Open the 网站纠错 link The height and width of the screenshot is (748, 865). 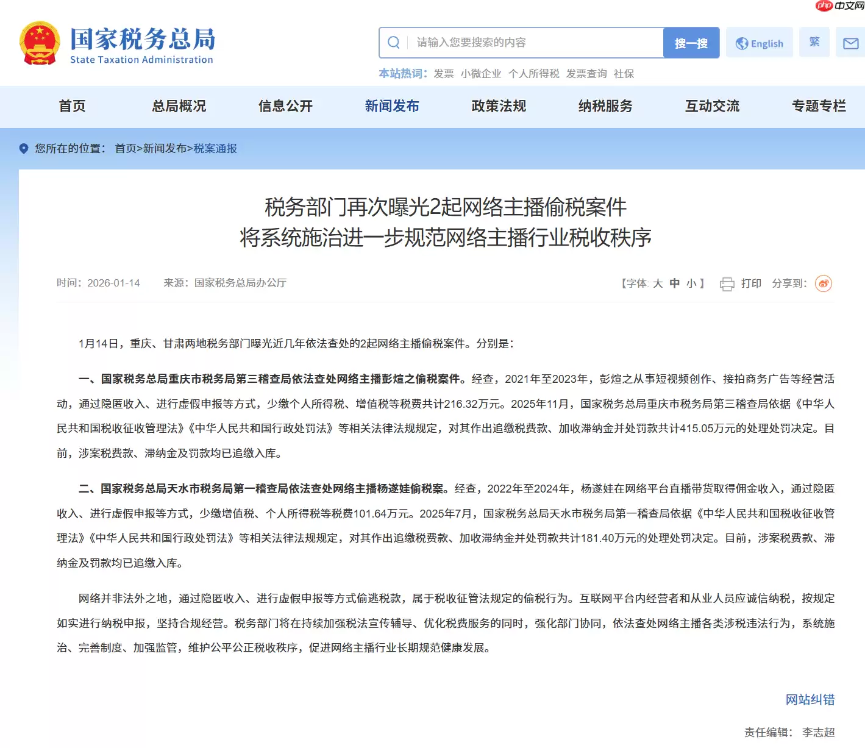(x=811, y=699)
